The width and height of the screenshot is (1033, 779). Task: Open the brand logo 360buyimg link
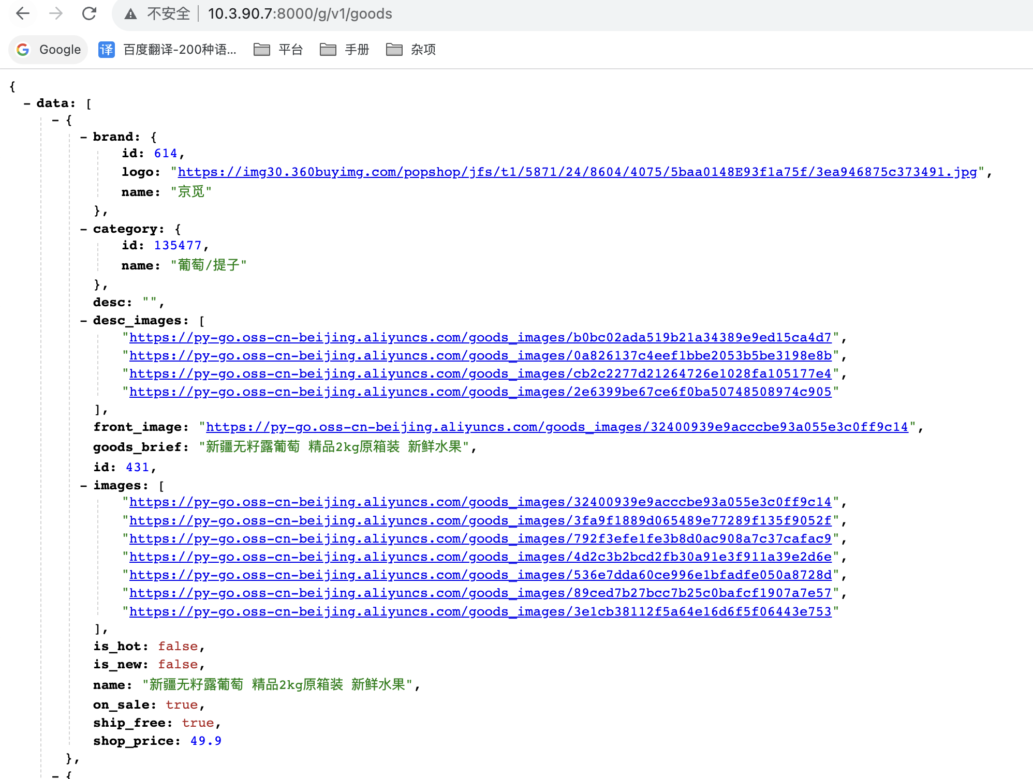pyautogui.click(x=578, y=172)
